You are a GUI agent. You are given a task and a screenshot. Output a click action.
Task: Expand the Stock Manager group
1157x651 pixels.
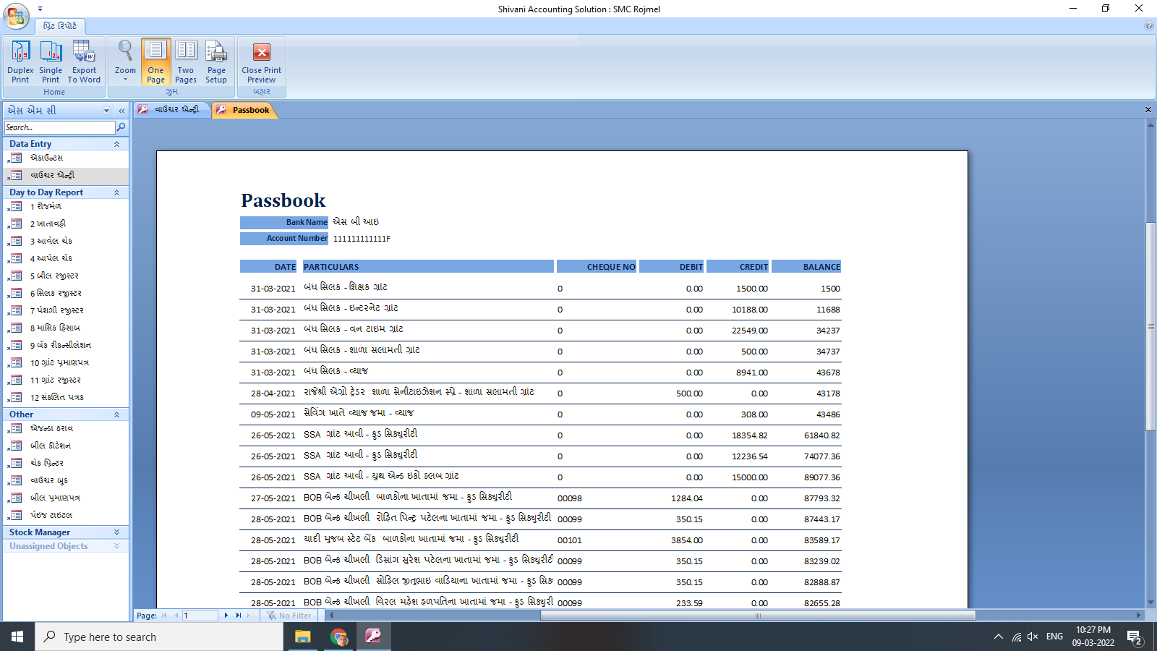[x=116, y=532]
